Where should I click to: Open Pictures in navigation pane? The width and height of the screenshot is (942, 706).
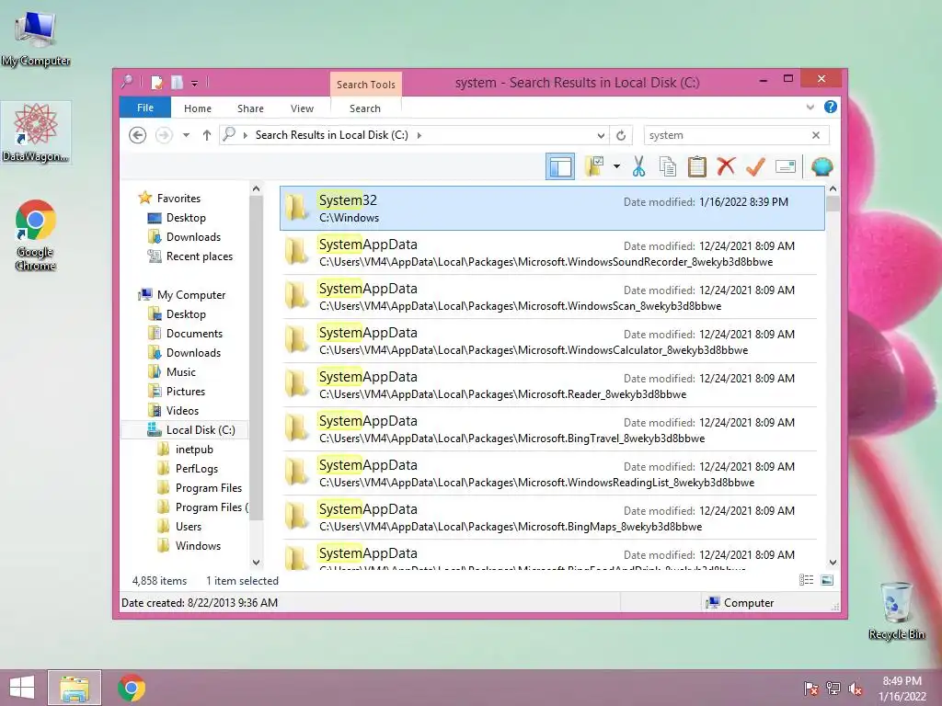click(186, 391)
